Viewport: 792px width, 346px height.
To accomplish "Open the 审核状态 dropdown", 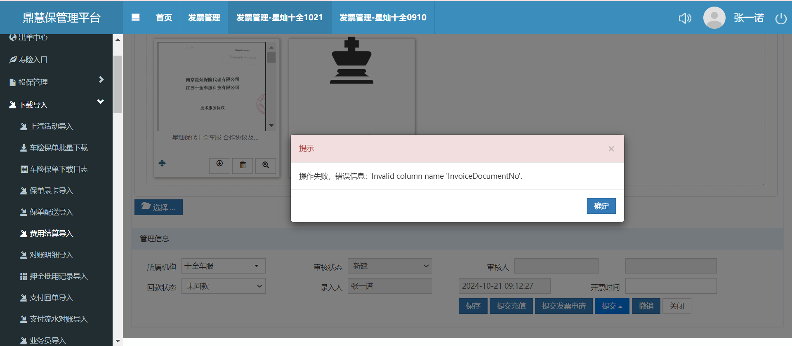I will [390, 266].
